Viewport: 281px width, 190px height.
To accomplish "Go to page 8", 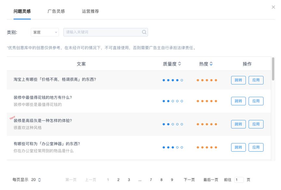I will (x=161, y=180).
